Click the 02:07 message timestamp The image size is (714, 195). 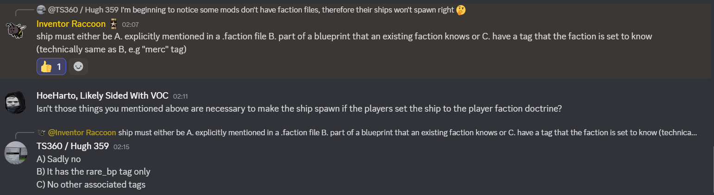131,24
